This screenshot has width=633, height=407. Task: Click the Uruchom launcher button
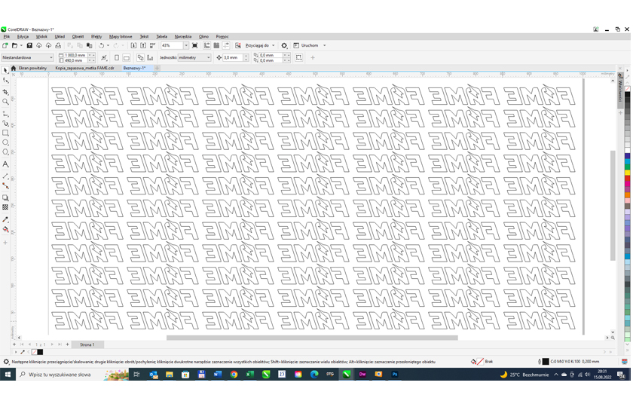pos(309,46)
